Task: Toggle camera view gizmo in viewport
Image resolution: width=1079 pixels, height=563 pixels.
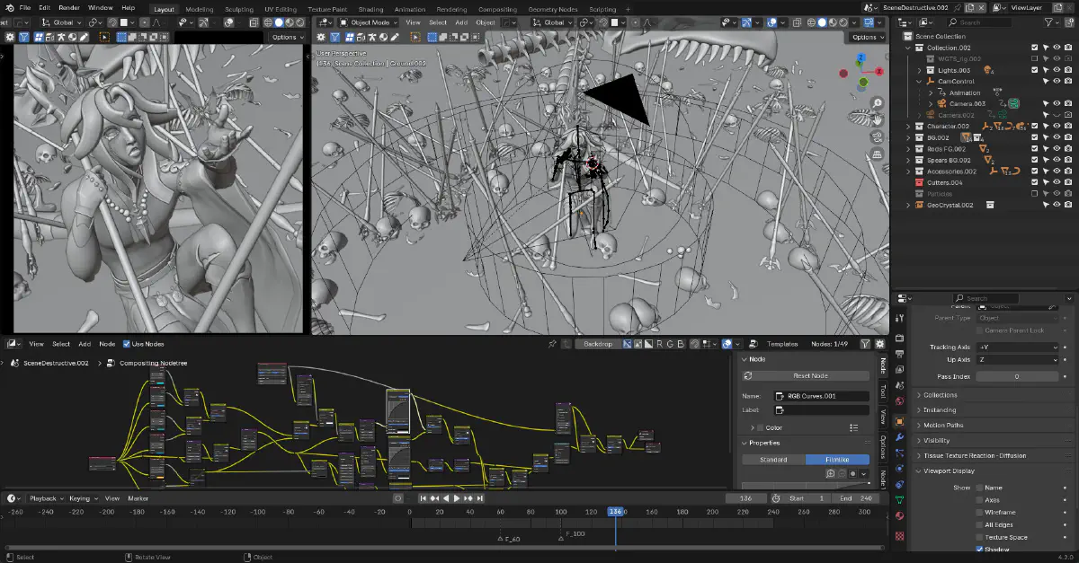Action: 876,138
